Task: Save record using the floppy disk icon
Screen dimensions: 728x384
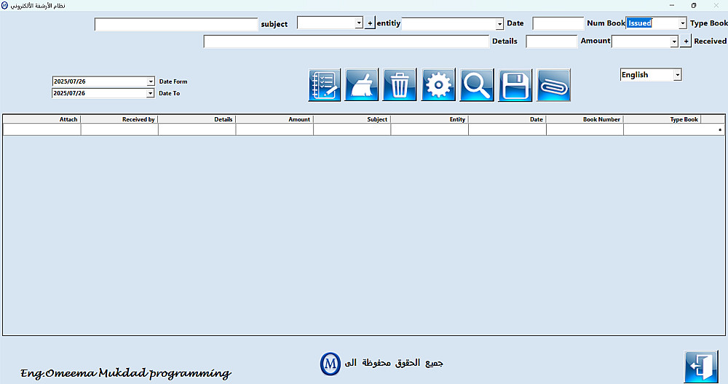Action: pyautogui.click(x=515, y=85)
